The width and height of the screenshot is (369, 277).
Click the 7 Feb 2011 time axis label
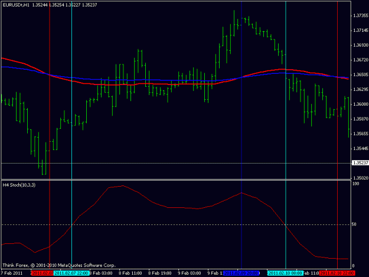(12, 273)
